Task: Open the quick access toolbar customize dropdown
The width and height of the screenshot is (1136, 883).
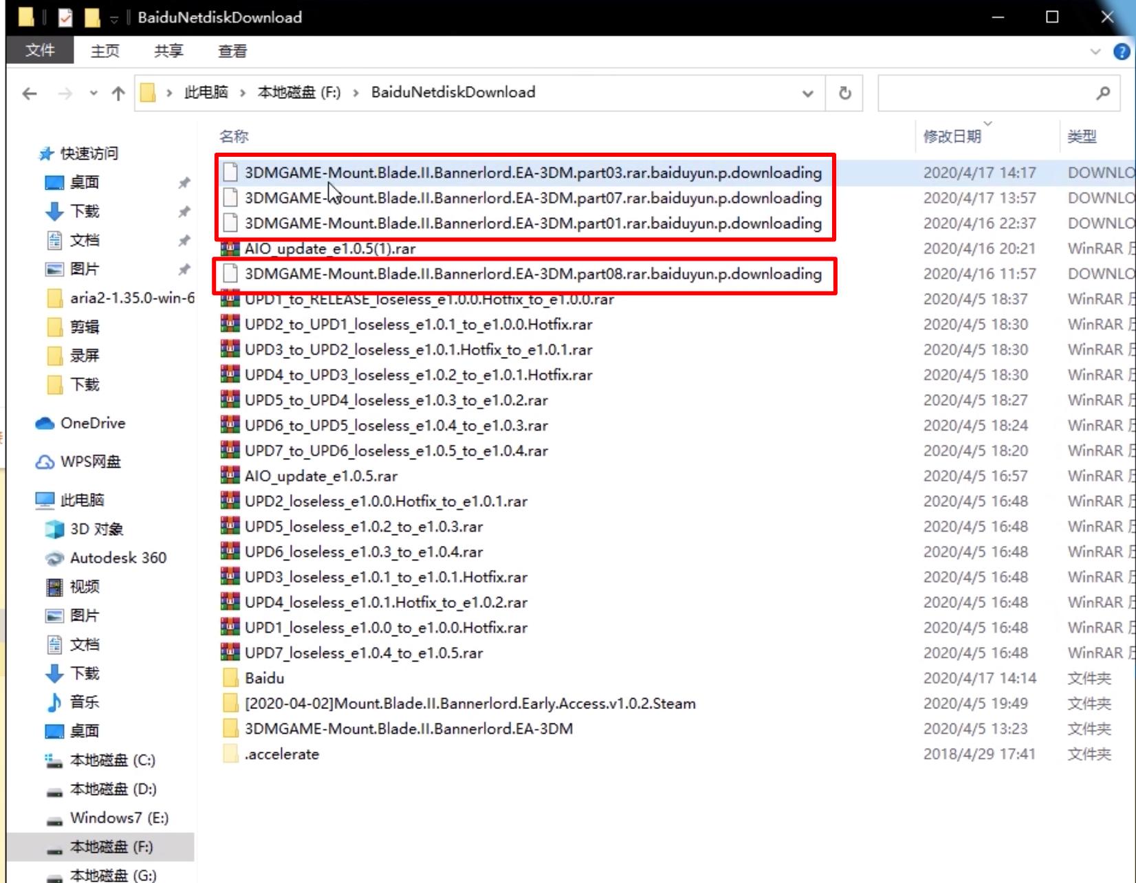Action: (114, 19)
